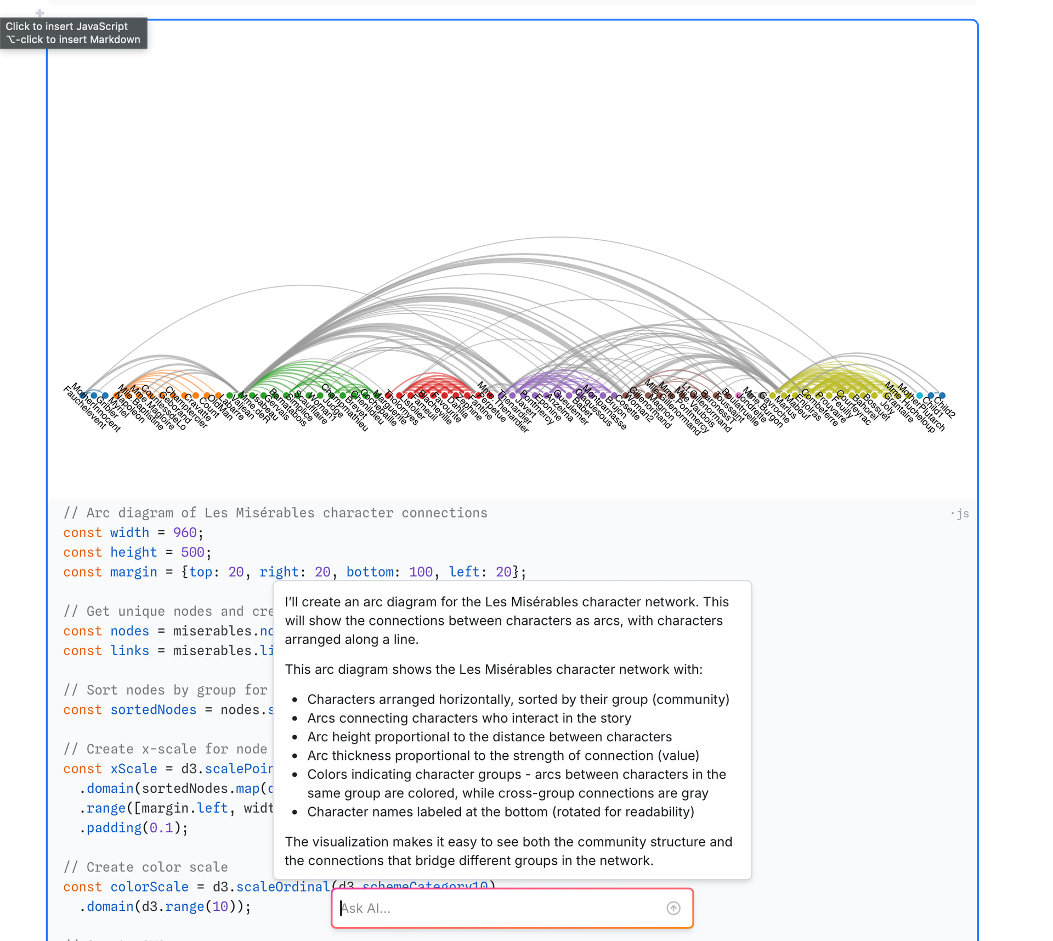This screenshot has width=1053, height=941.
Task: Click the rightmost blue node labeled Child2
Action: [942, 395]
